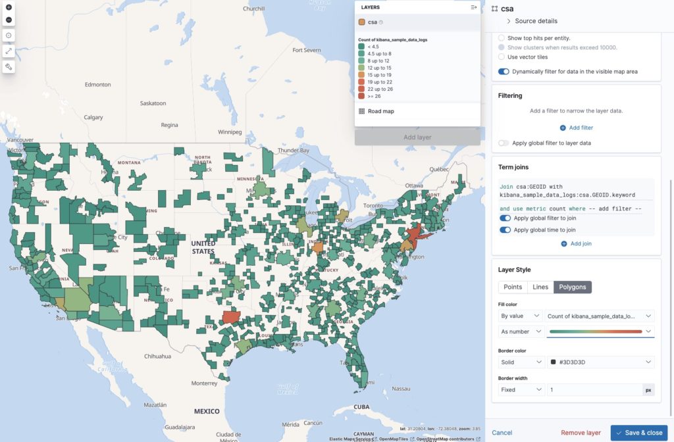Enter full screen with the arrows icon
The width and height of the screenshot is (674, 442).
coord(9,51)
